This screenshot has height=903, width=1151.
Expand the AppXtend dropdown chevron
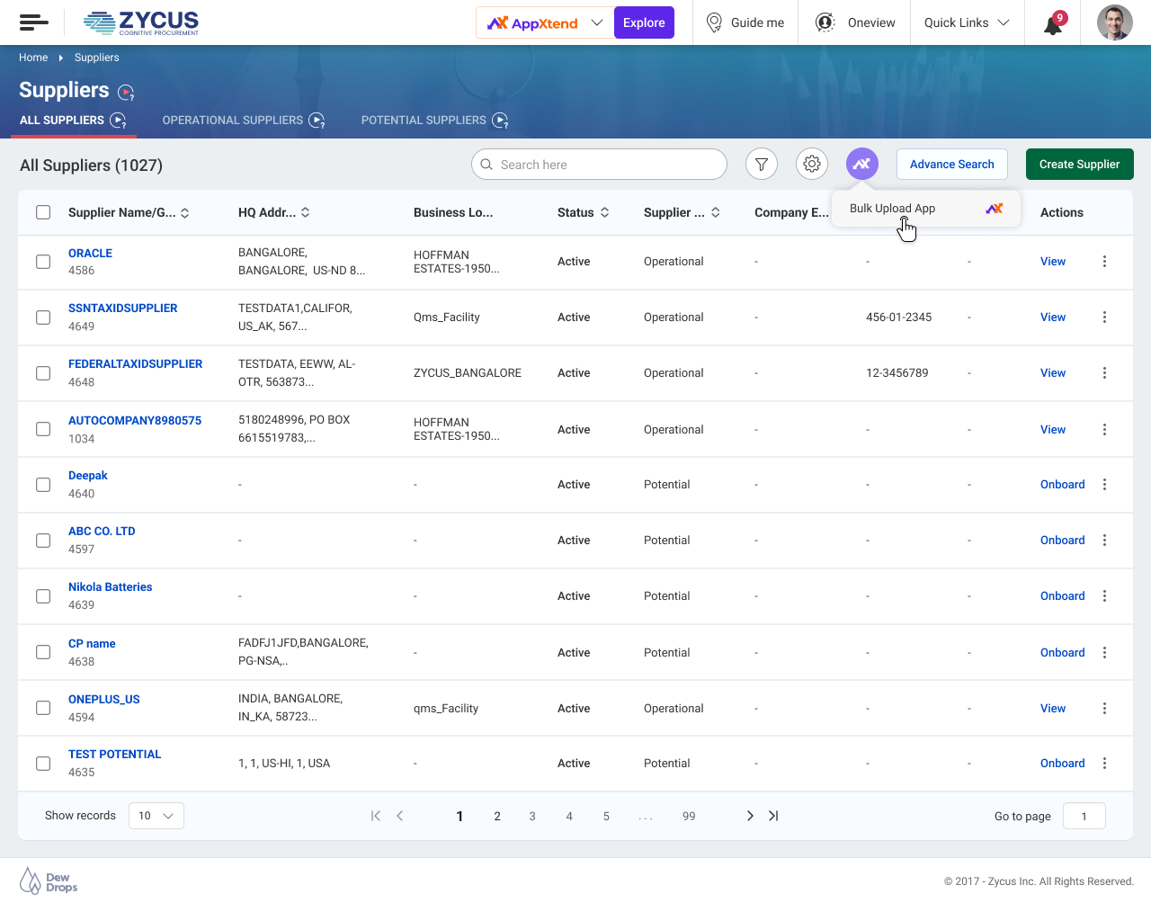click(x=597, y=22)
